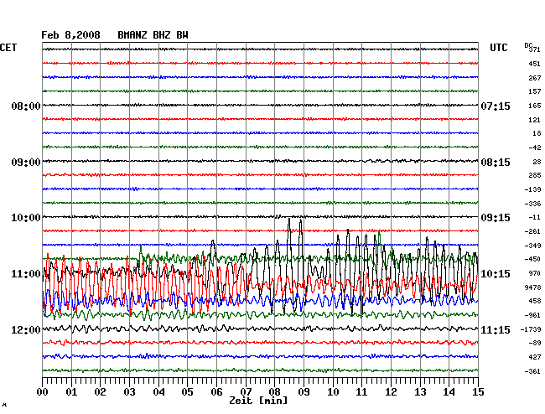Select the CET time label '10:00'
Screen dimensions: 545x414
click(26, 218)
